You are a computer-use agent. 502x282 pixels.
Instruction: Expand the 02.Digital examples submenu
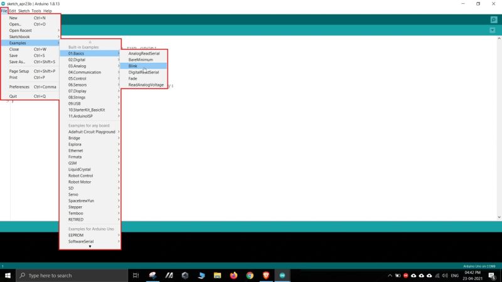click(90, 60)
